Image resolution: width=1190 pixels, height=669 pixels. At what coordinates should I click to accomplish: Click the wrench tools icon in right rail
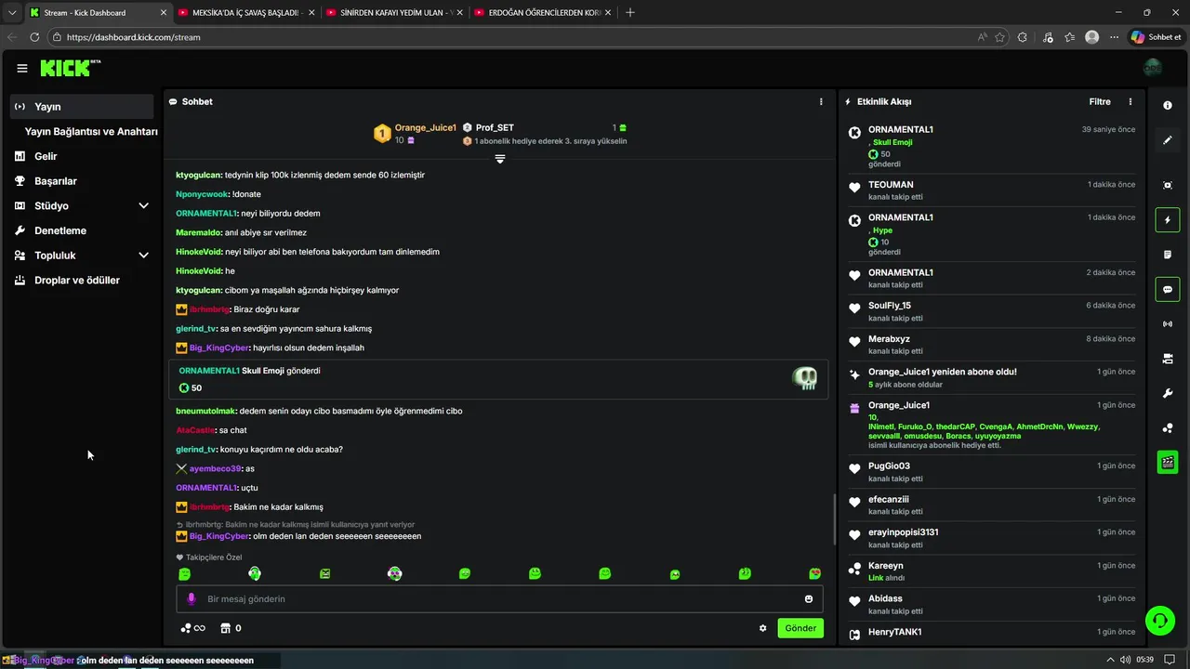[x=1168, y=394]
